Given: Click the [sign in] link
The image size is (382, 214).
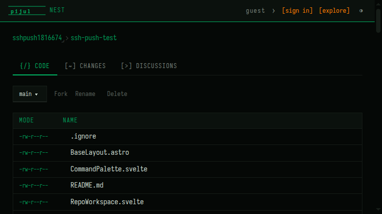Looking at the screenshot, I should 297,11.
